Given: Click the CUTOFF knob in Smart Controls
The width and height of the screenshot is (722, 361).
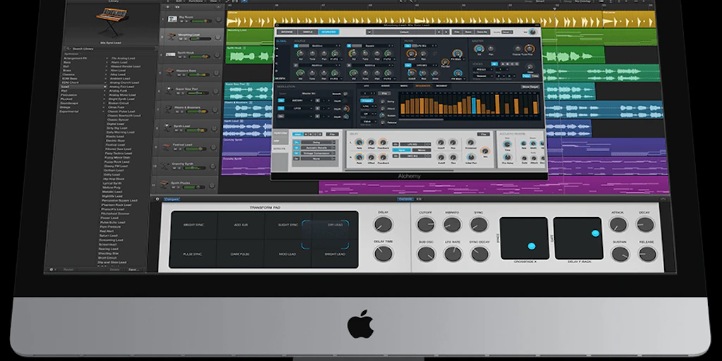Looking at the screenshot, I should (425, 224).
